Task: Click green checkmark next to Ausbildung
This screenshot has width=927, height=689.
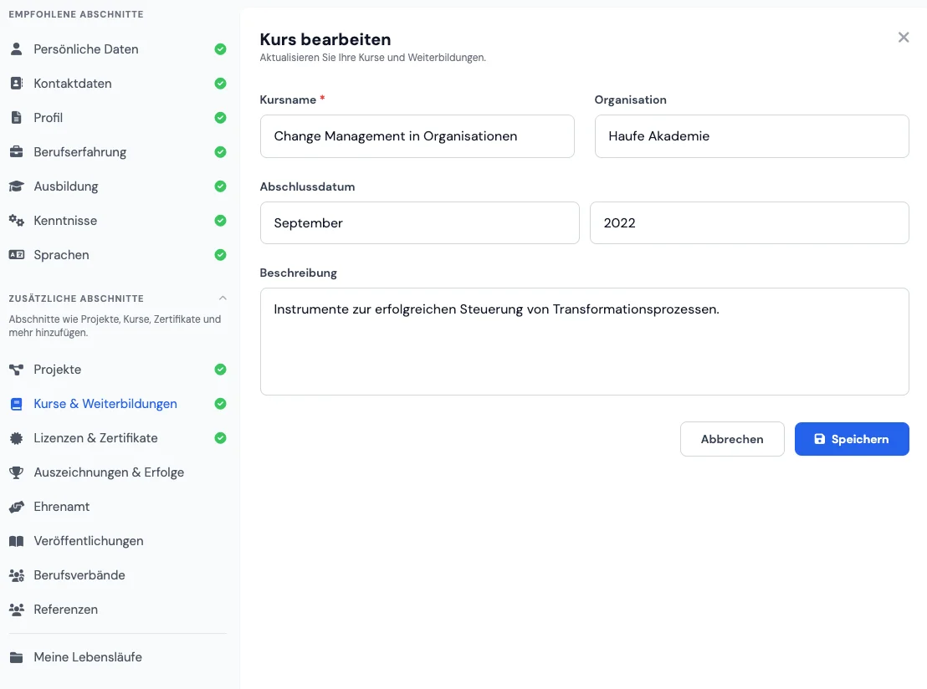Action: [x=221, y=186]
